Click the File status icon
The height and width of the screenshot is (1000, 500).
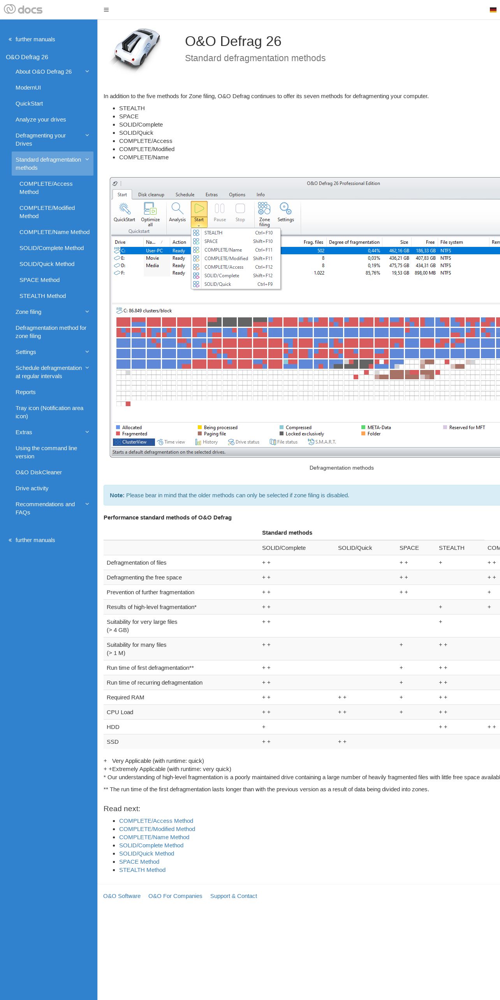tap(273, 442)
